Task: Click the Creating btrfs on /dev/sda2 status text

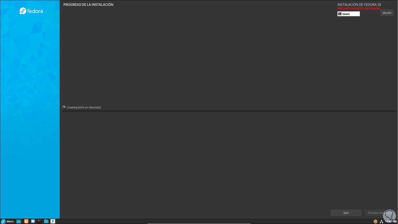Action: 84,107
